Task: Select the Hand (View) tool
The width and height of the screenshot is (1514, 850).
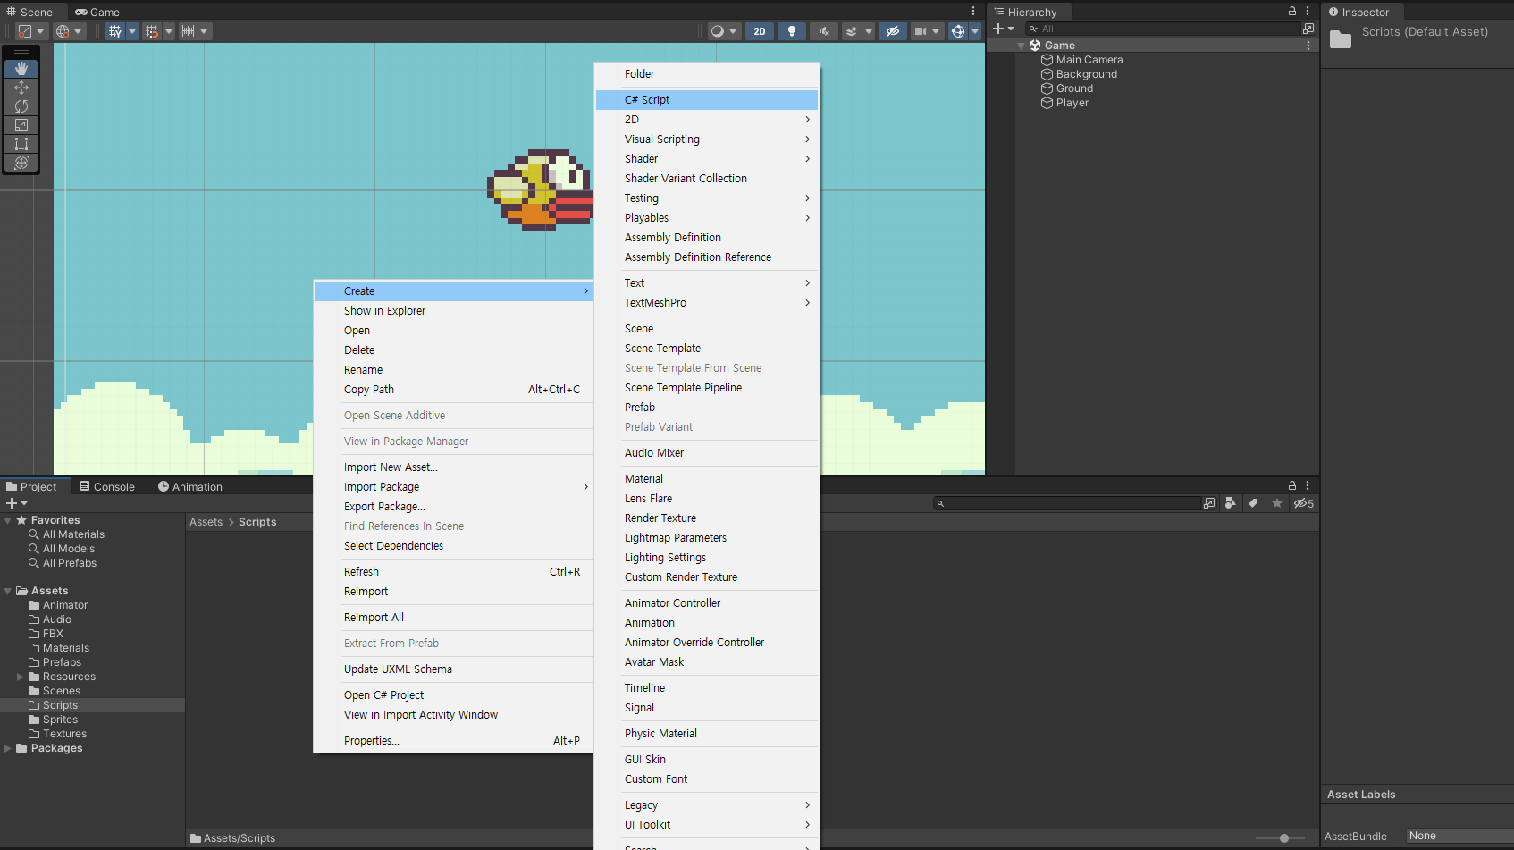Action: pos(21,69)
